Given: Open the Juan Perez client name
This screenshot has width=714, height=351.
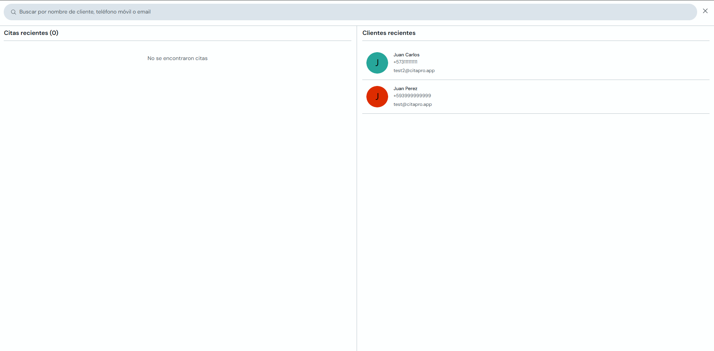Looking at the screenshot, I should [405, 89].
